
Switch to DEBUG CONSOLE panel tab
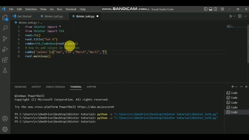pos(55,87)
